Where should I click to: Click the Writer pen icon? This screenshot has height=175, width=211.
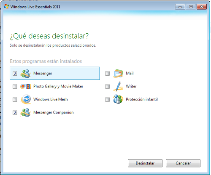118,86
